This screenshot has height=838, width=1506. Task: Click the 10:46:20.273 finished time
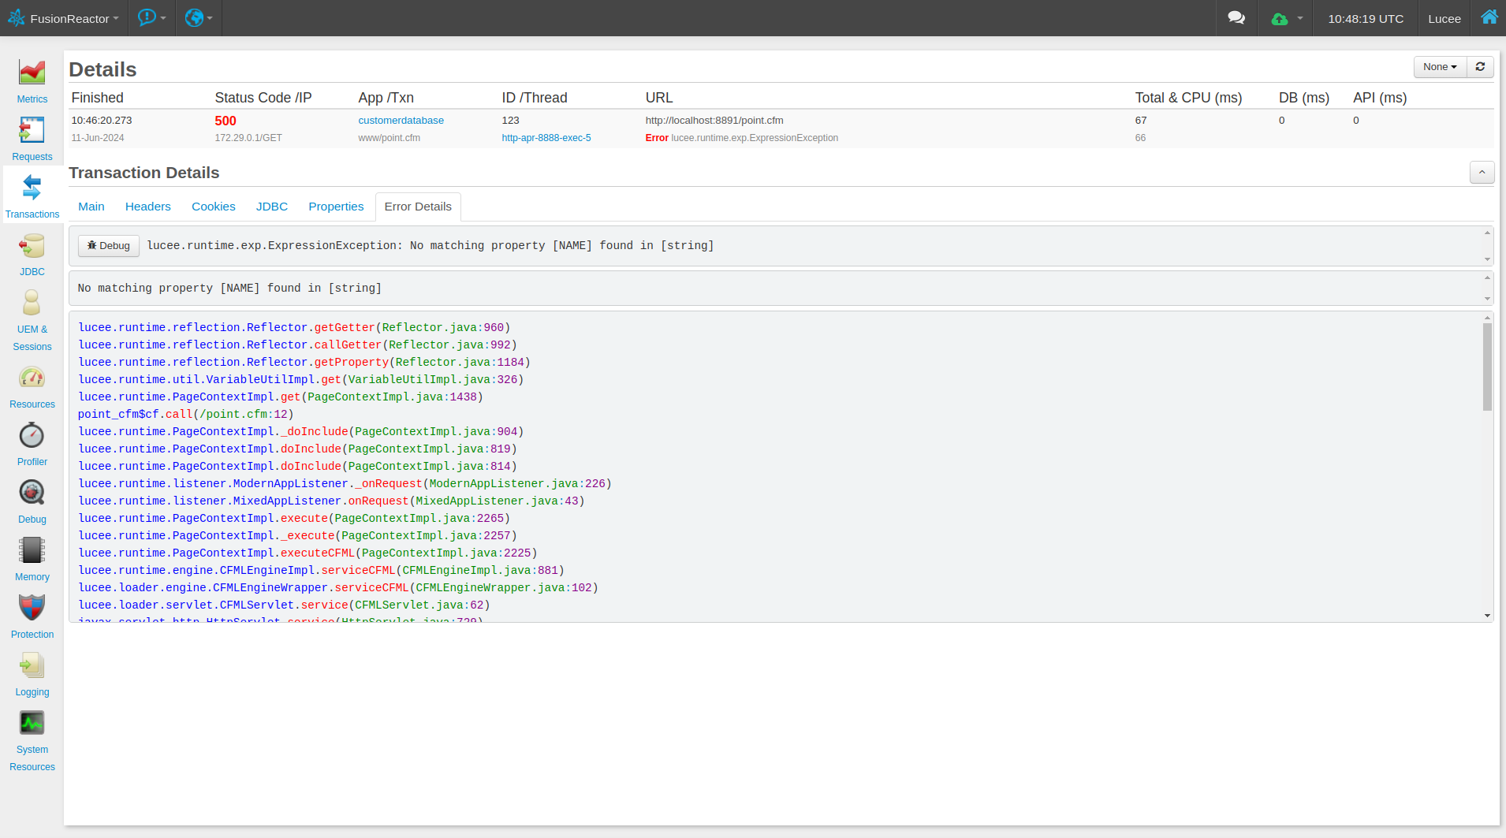pos(102,121)
